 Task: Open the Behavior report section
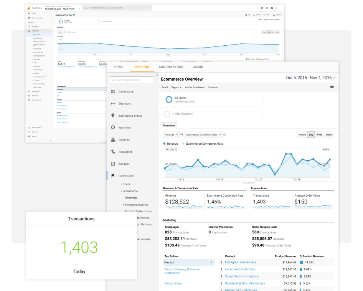pos(124,164)
